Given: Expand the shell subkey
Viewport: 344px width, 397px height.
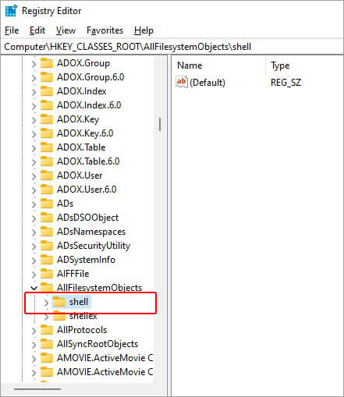Looking at the screenshot, I should (46, 303).
